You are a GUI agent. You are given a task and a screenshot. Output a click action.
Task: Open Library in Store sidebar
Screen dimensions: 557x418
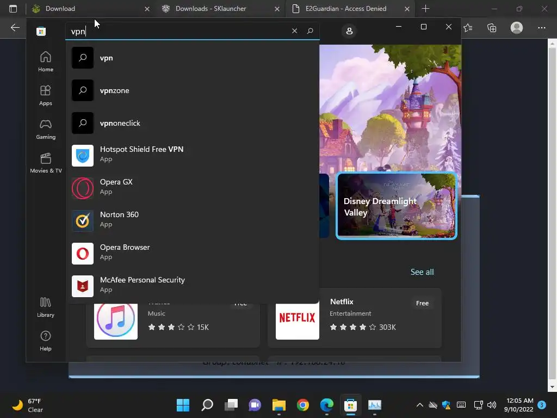(x=46, y=308)
